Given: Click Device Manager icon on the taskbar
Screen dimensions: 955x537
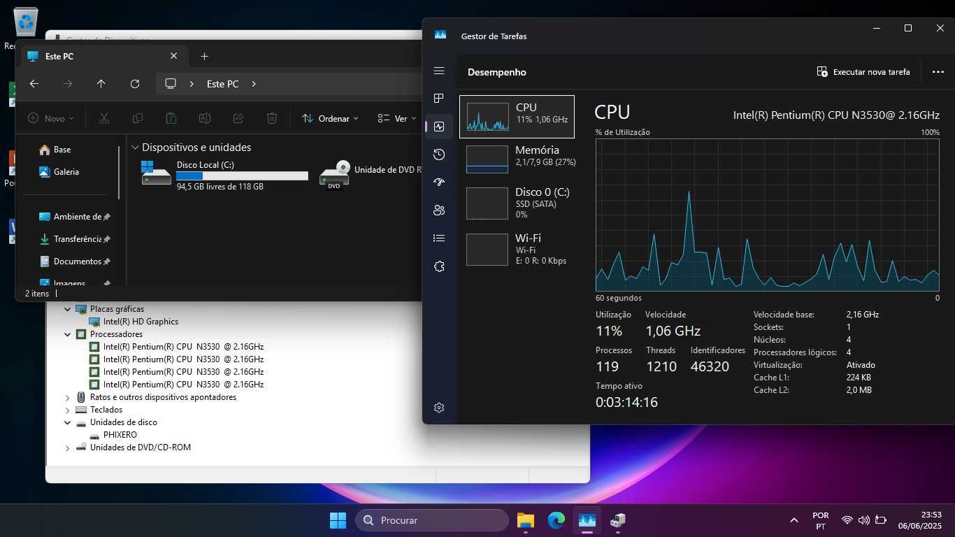Looking at the screenshot, I should click(x=618, y=520).
